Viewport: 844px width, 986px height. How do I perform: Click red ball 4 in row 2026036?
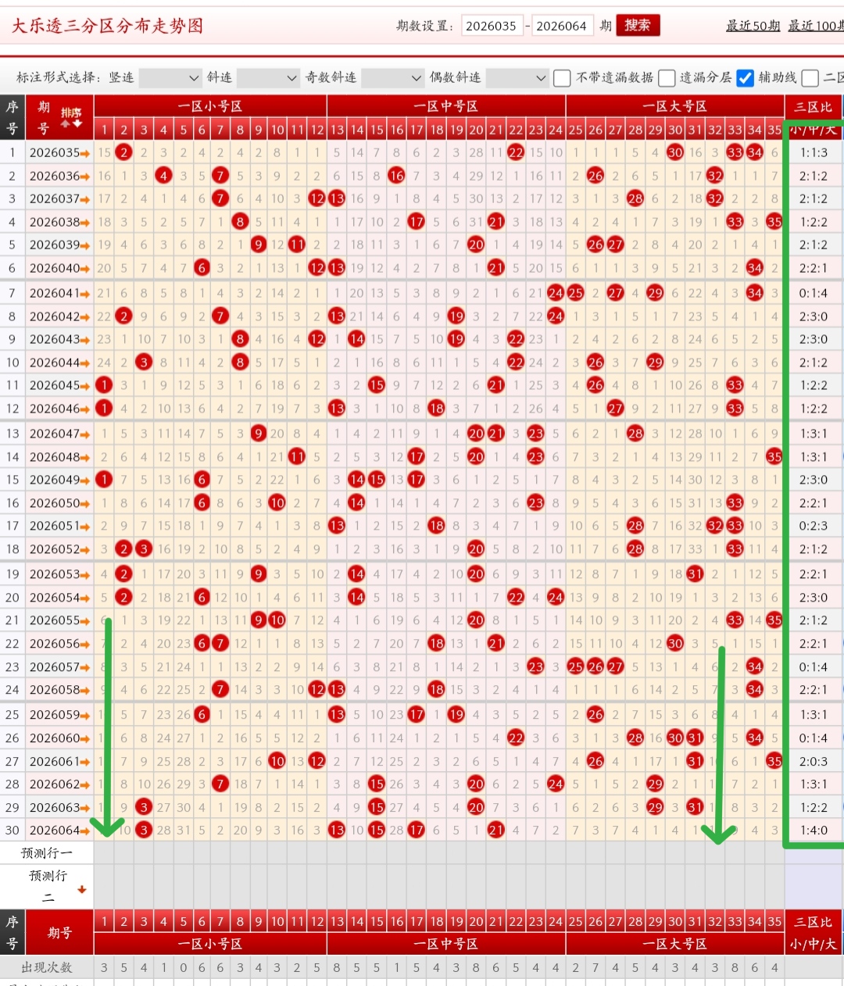click(163, 176)
